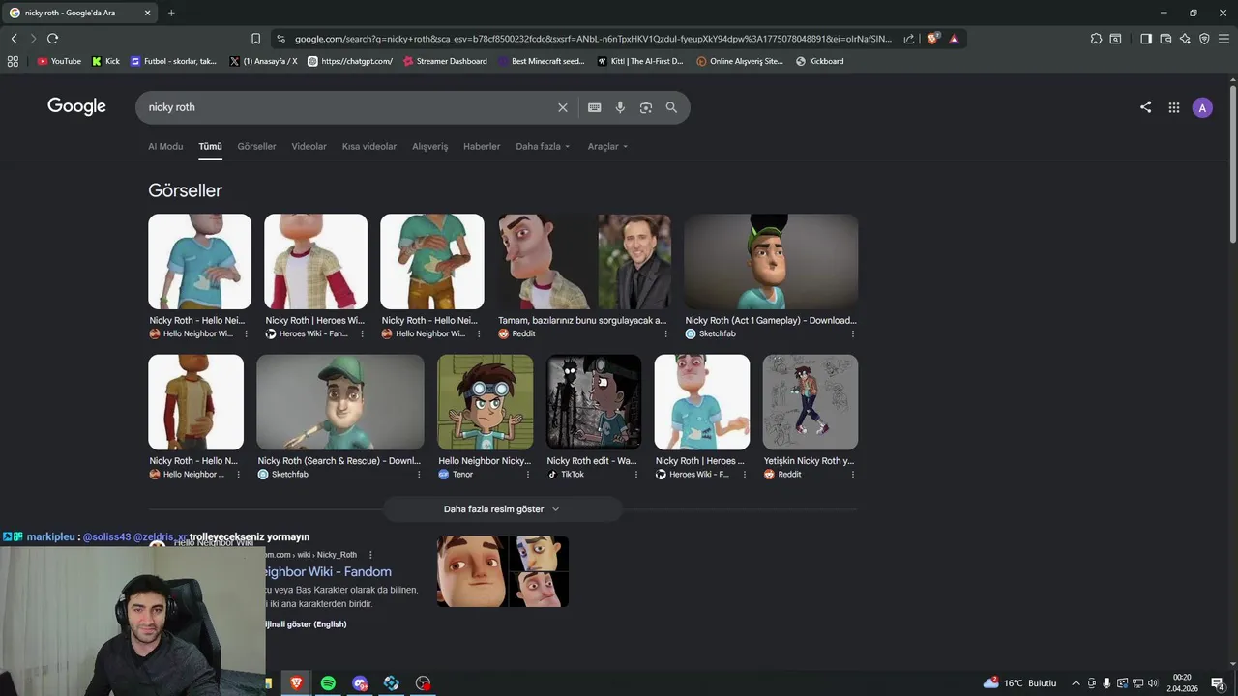
Task: Open Brave browser from the taskbar
Action: coord(296,683)
